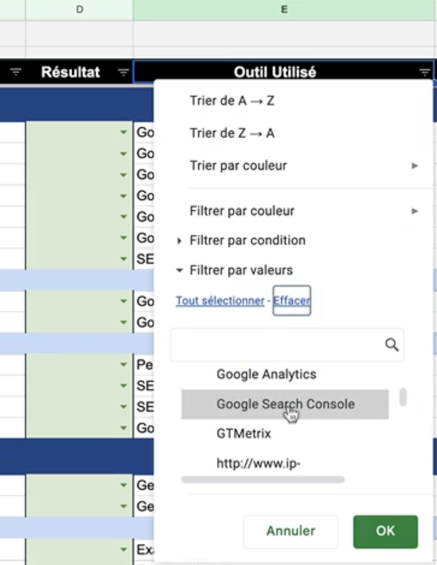The height and width of the screenshot is (565, 437).
Task: Toggle Google Search Console filter value
Action: tap(285, 404)
